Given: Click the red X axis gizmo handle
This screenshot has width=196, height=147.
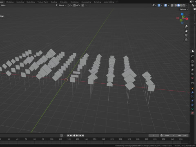Looking at the screenshot, I should 187,19.
